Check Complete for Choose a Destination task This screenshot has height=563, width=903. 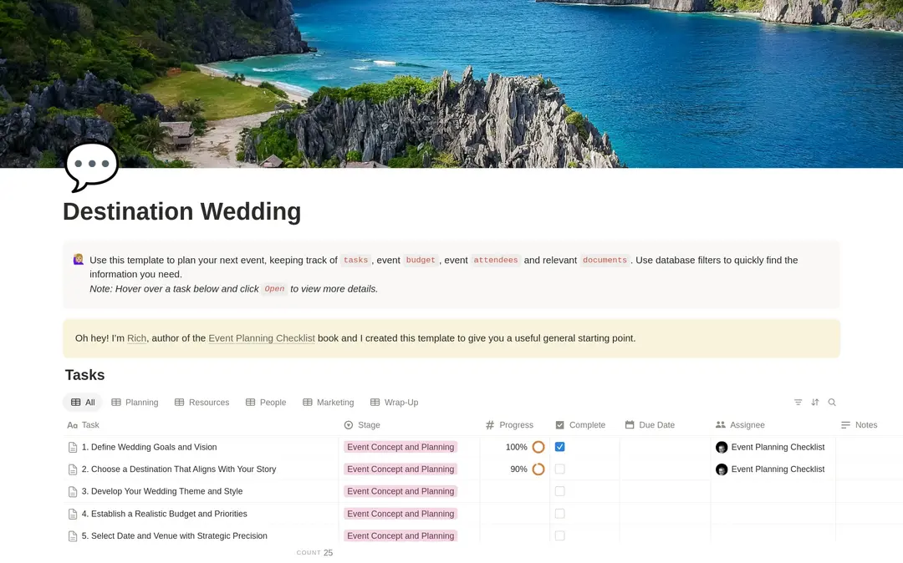point(559,469)
